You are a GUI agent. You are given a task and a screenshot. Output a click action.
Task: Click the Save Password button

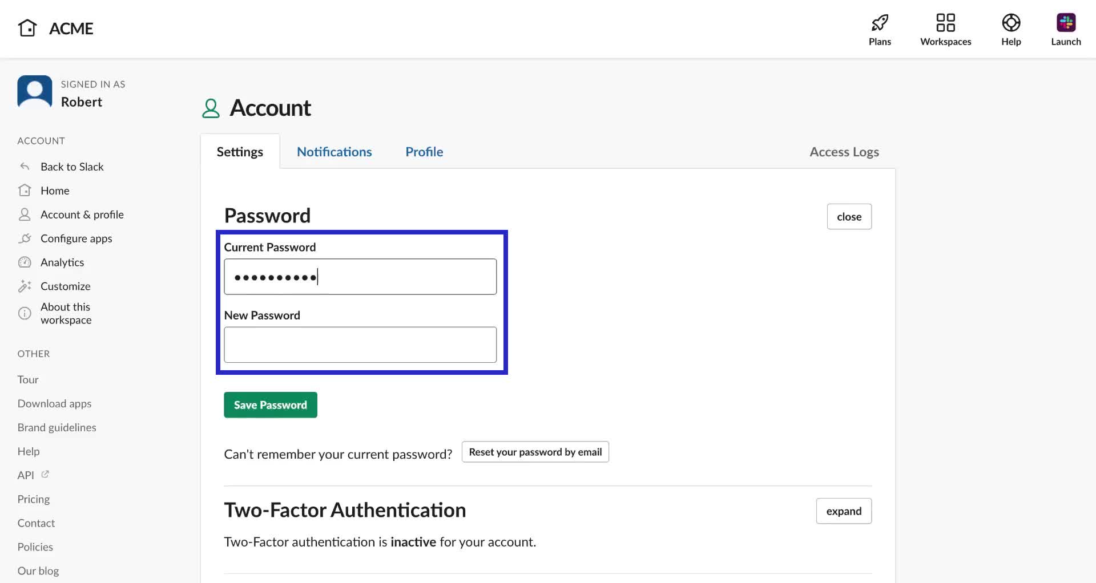click(270, 405)
